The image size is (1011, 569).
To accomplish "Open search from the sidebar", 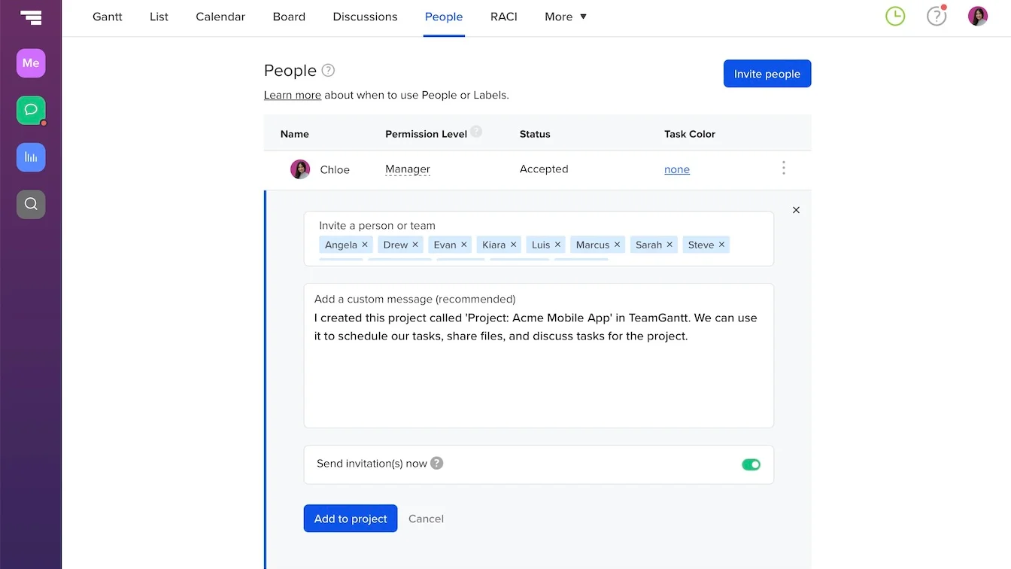I will click(31, 204).
